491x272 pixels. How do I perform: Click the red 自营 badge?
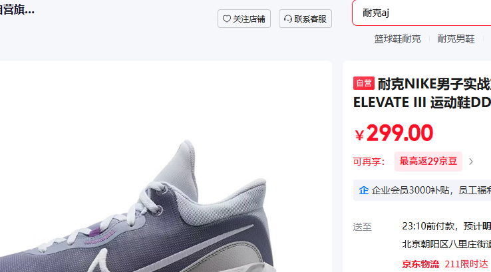(364, 83)
